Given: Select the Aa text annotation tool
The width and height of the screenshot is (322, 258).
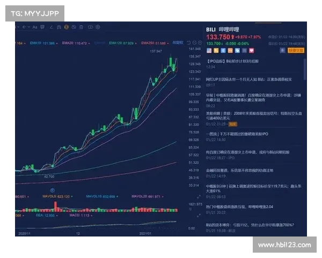Looking at the screenshot, I should pyautogui.click(x=35, y=27).
